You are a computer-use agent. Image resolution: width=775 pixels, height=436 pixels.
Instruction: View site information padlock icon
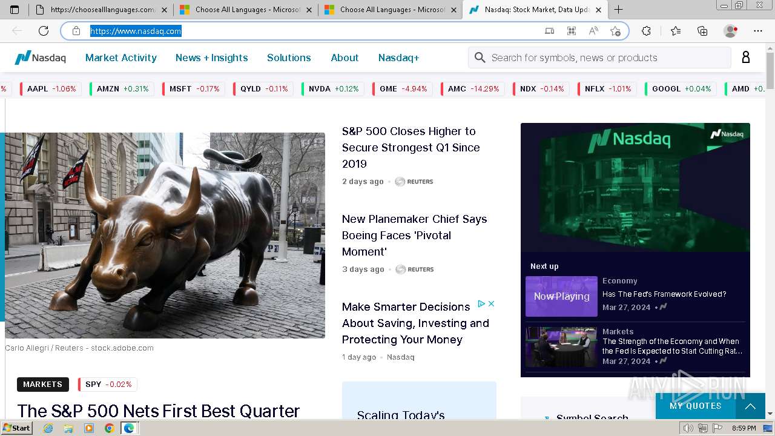[76, 31]
